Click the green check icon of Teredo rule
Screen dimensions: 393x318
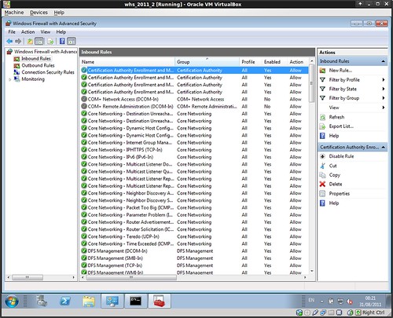point(84,236)
